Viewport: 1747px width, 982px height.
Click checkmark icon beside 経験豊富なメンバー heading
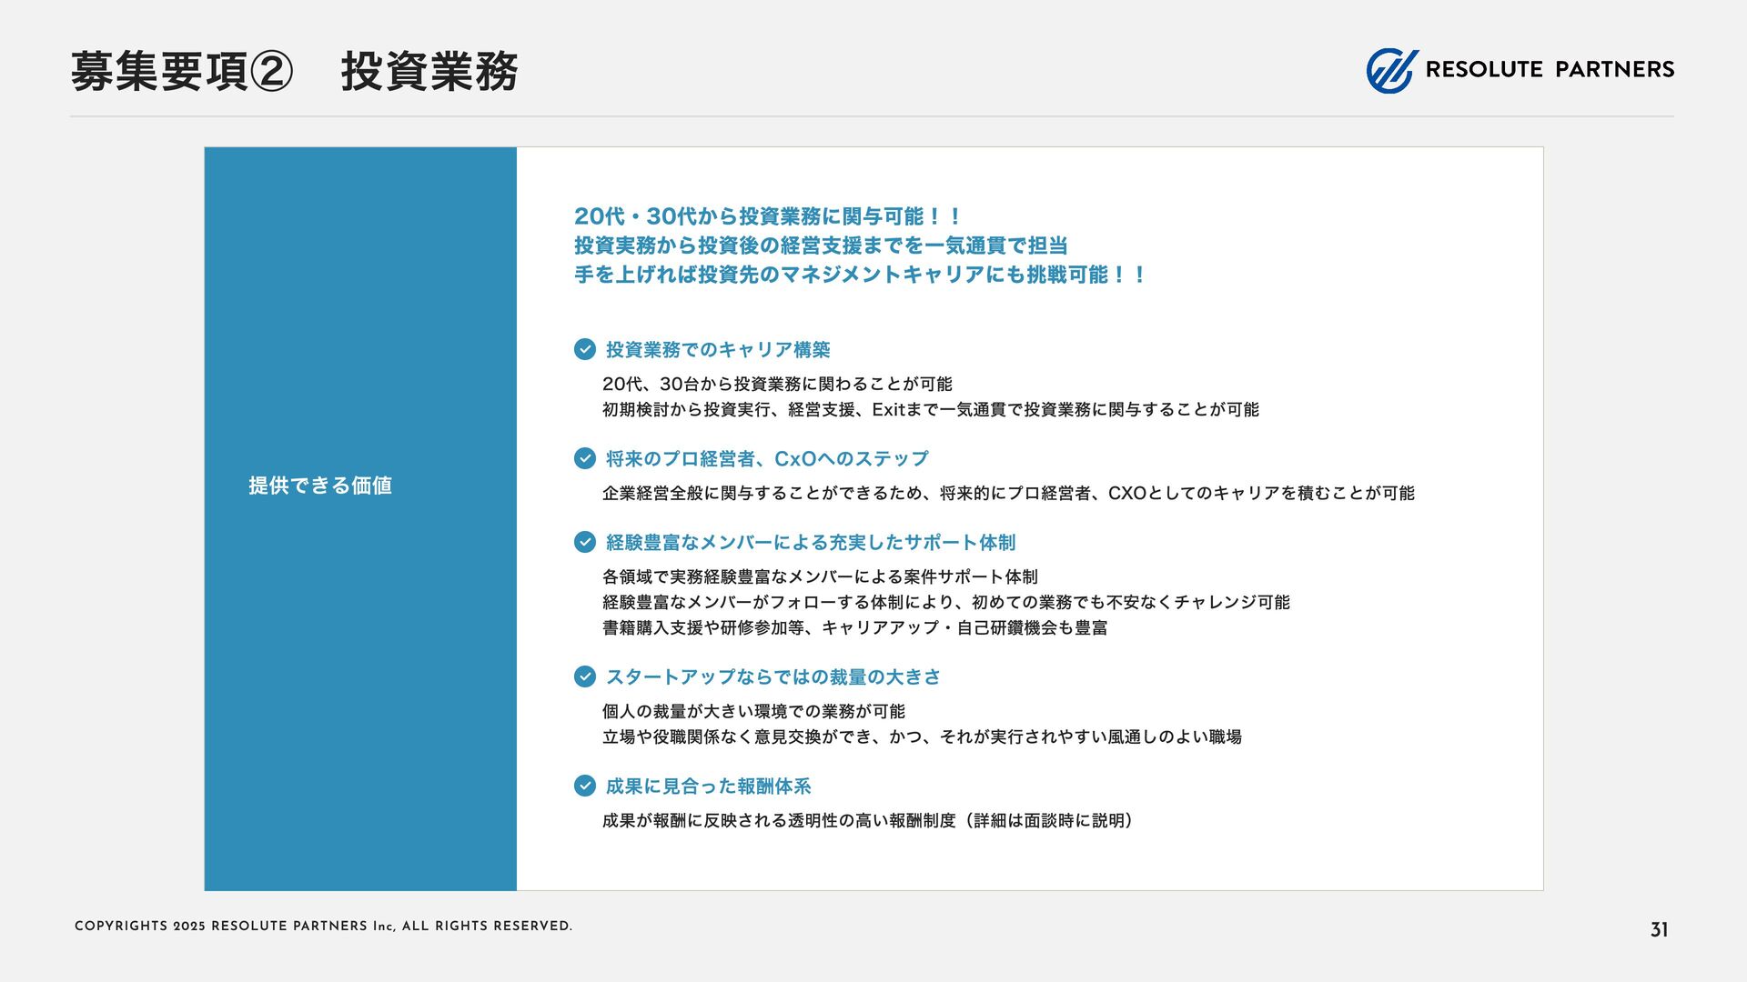pyautogui.click(x=585, y=542)
